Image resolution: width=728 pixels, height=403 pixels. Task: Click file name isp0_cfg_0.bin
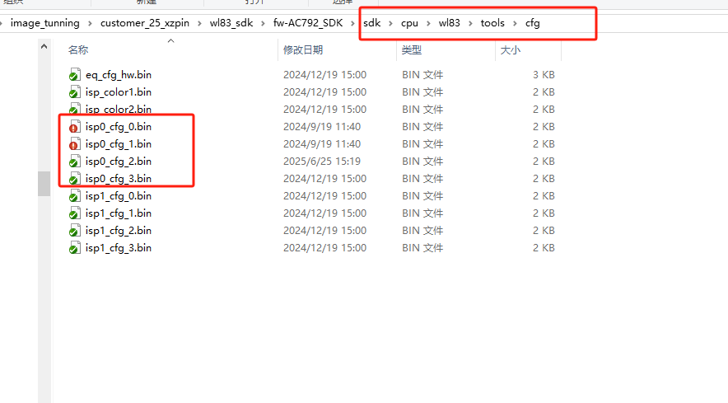point(119,126)
